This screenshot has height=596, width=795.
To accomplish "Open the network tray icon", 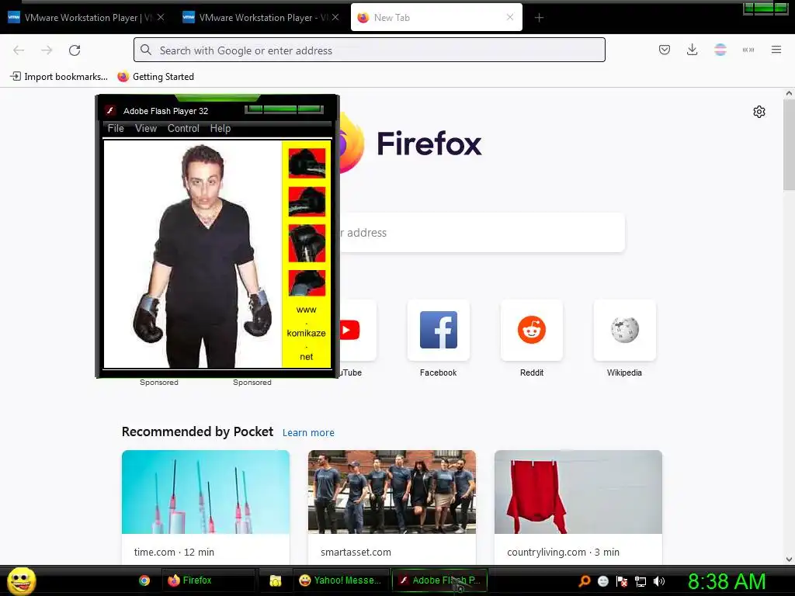I will click(641, 581).
